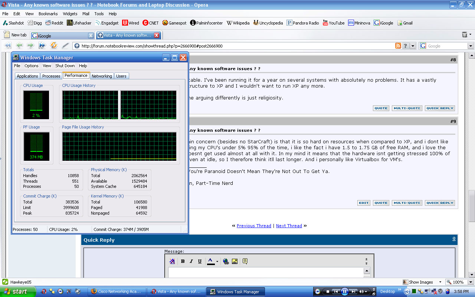Viewport: 475px width, 297px height.
Task: Open the YouTube bookmark
Action: pos(334,23)
